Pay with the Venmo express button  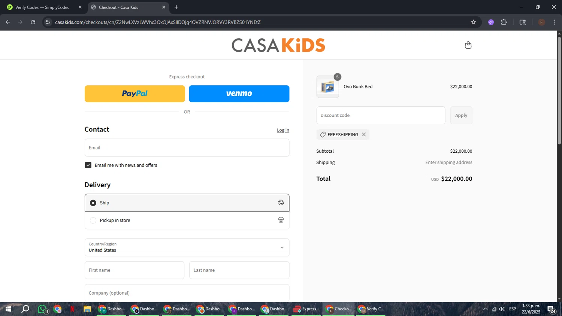[x=239, y=94]
